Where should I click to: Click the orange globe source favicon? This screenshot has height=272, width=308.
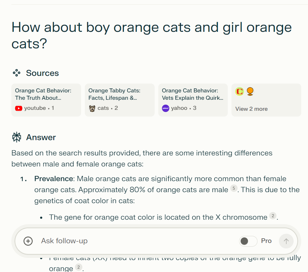tap(250, 91)
